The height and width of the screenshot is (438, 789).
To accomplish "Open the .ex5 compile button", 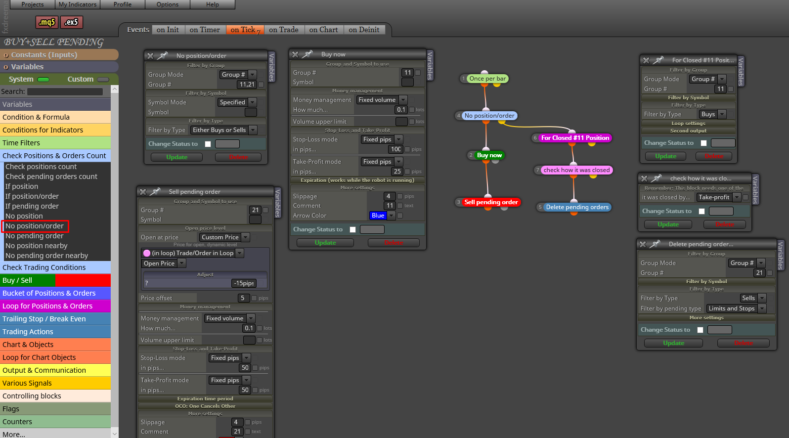I will [72, 22].
